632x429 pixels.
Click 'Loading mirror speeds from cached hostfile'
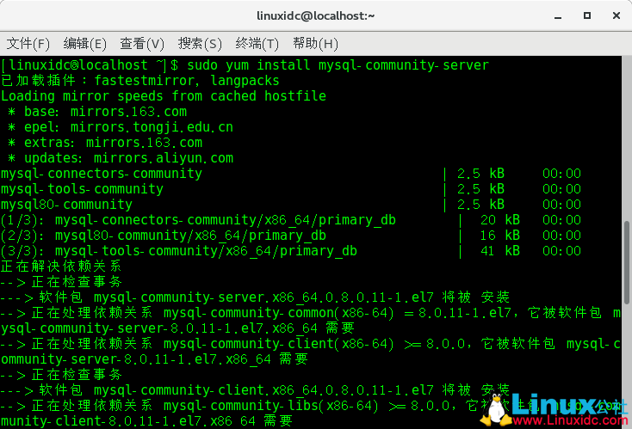tap(164, 96)
